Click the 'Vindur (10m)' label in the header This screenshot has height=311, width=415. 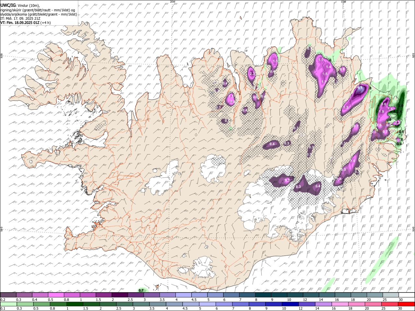click(29, 6)
